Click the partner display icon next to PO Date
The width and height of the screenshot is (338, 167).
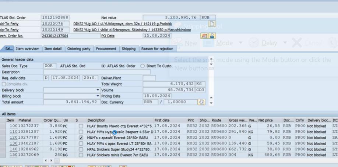pyautogui.click(x=204, y=36)
